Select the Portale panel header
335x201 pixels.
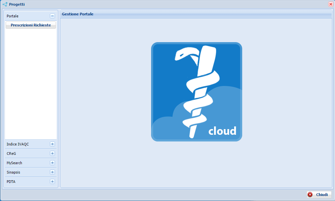point(31,16)
